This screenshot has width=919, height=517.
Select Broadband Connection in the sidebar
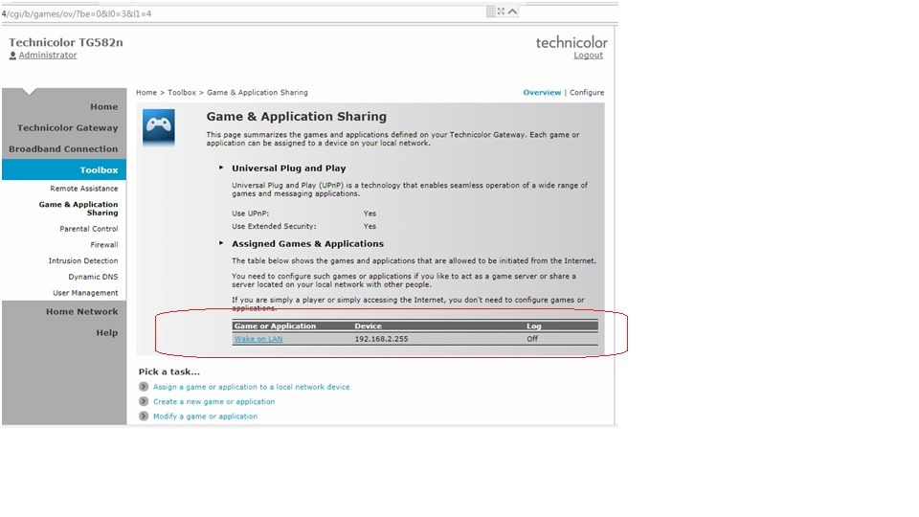63,149
